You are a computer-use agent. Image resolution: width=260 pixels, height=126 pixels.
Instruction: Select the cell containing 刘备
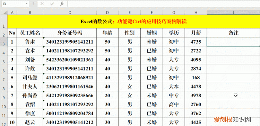click(30, 60)
